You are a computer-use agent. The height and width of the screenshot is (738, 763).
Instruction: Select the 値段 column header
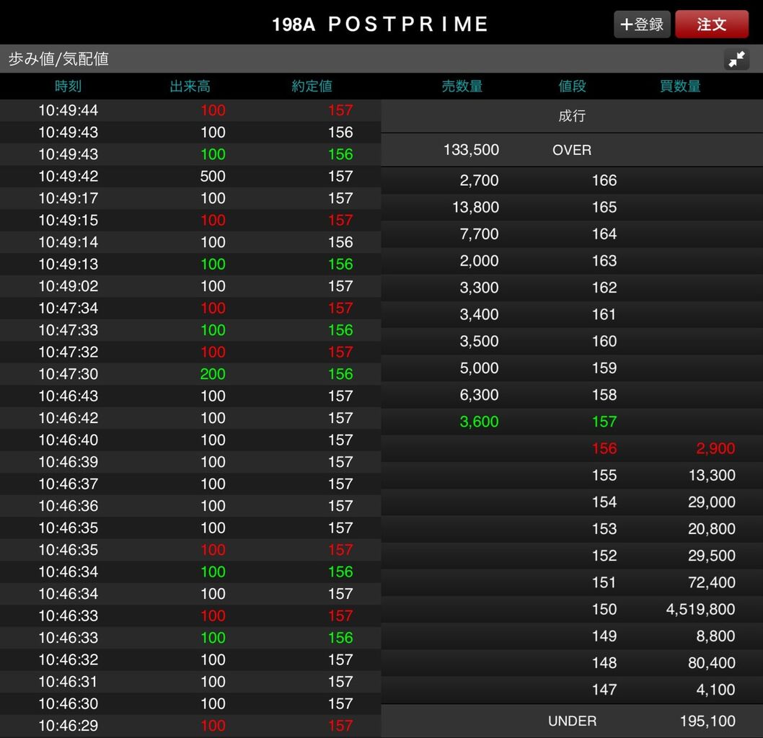(573, 86)
